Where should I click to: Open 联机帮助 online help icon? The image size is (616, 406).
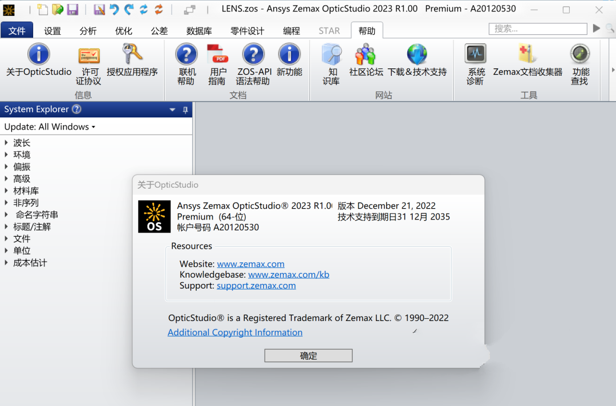[x=186, y=54]
